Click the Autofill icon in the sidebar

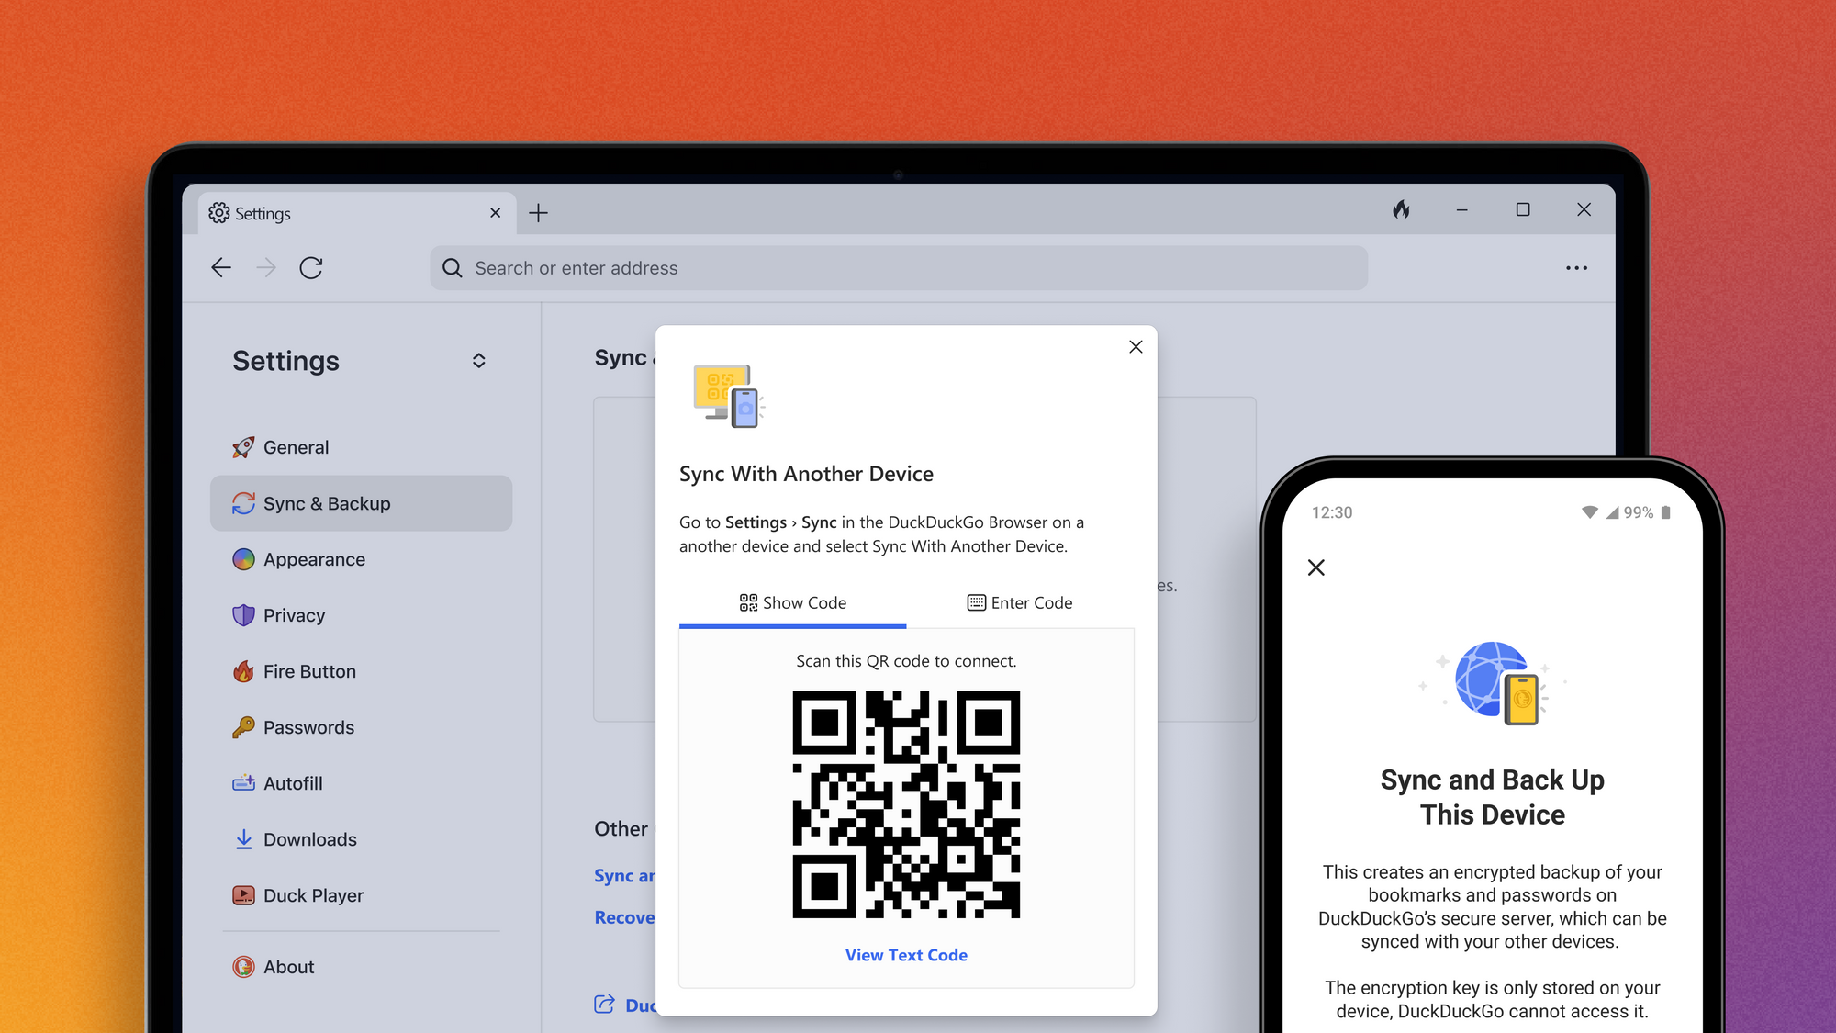[243, 783]
